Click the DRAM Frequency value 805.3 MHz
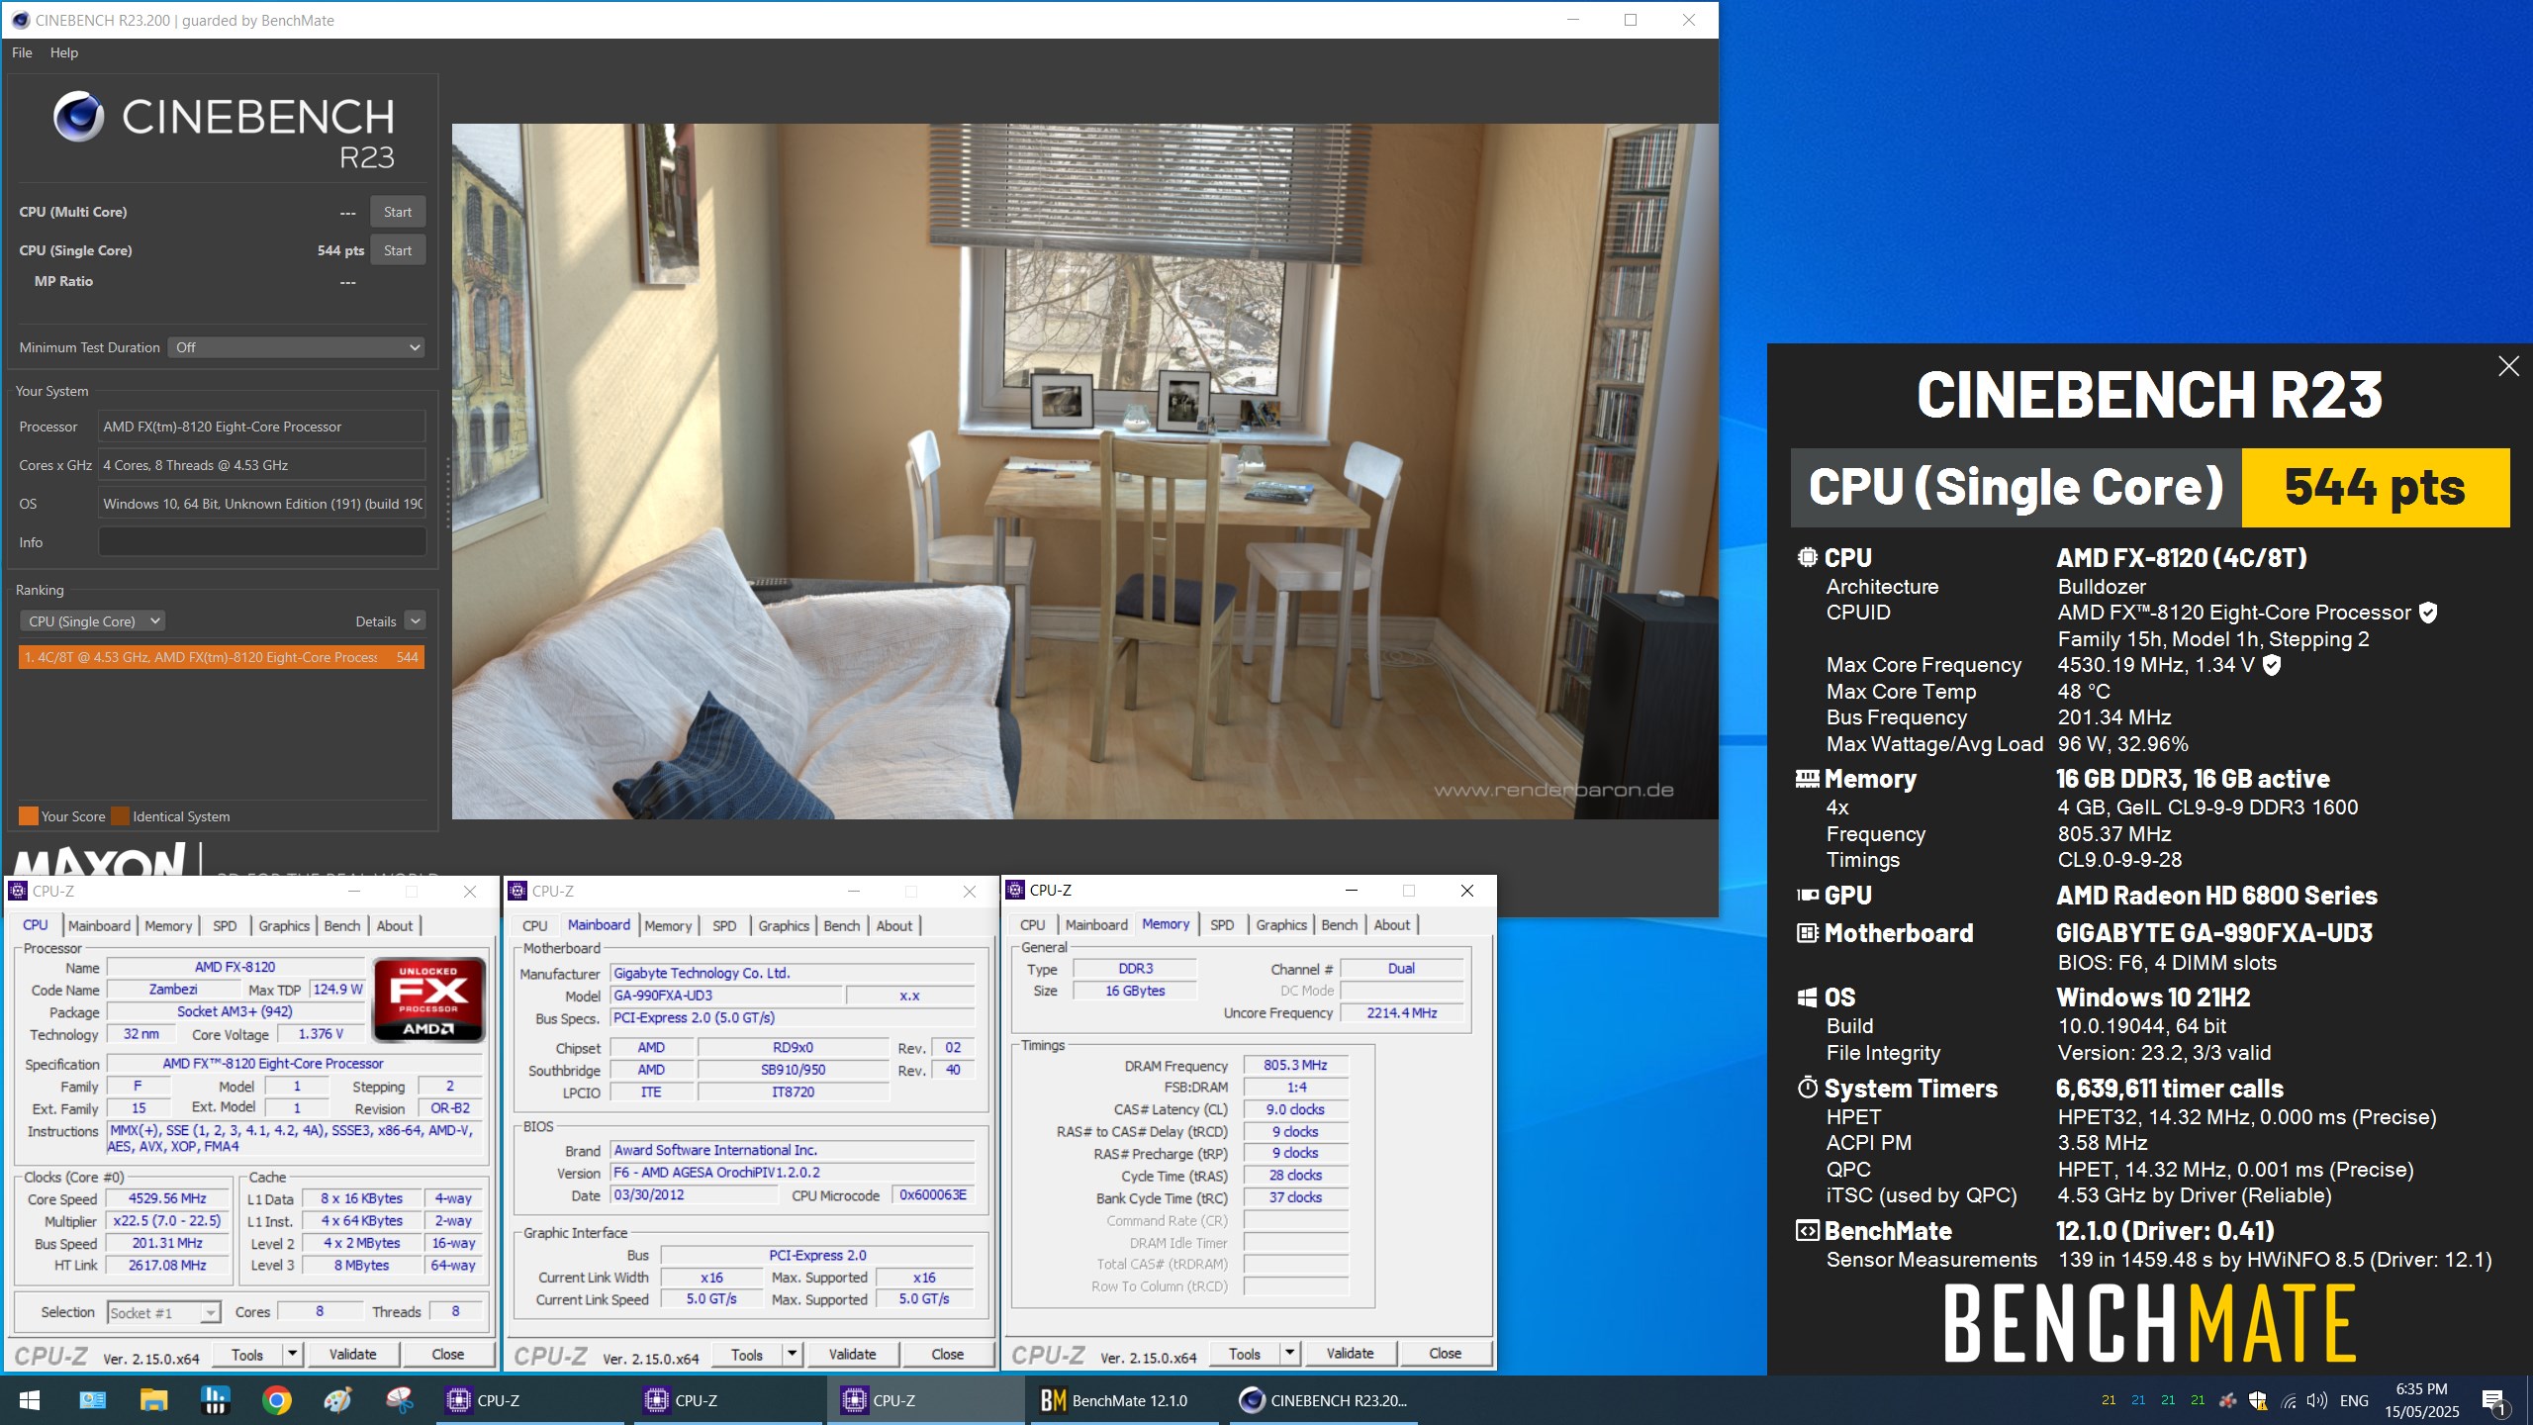2533x1425 pixels. (1295, 1065)
